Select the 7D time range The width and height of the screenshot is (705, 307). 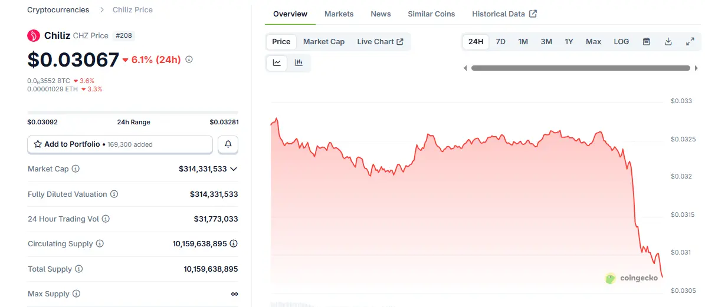point(500,42)
